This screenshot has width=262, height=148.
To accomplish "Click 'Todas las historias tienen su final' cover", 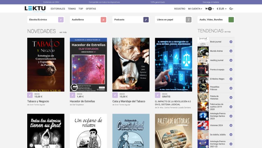I will pyautogui.click(x=46, y=131).
